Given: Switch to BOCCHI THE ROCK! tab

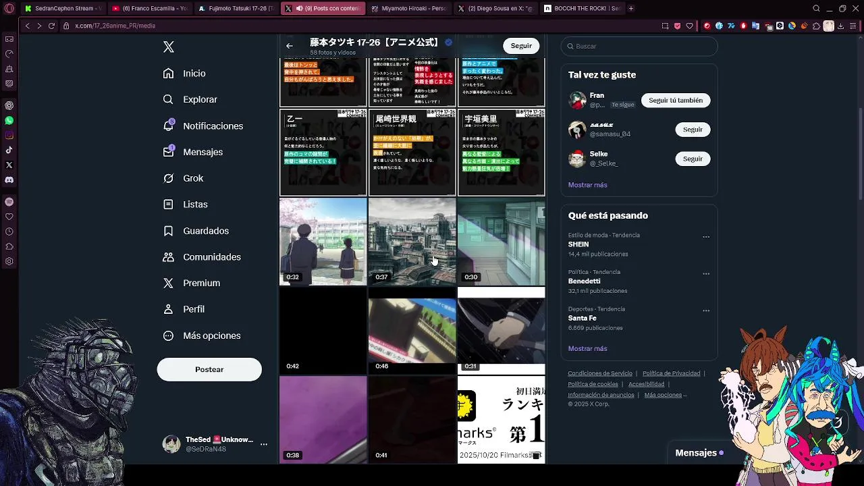Looking at the screenshot, I should 582,9.
